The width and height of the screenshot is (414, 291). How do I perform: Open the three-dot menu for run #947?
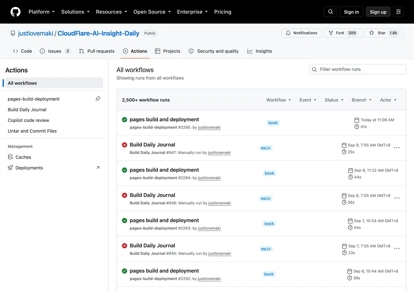click(x=397, y=148)
